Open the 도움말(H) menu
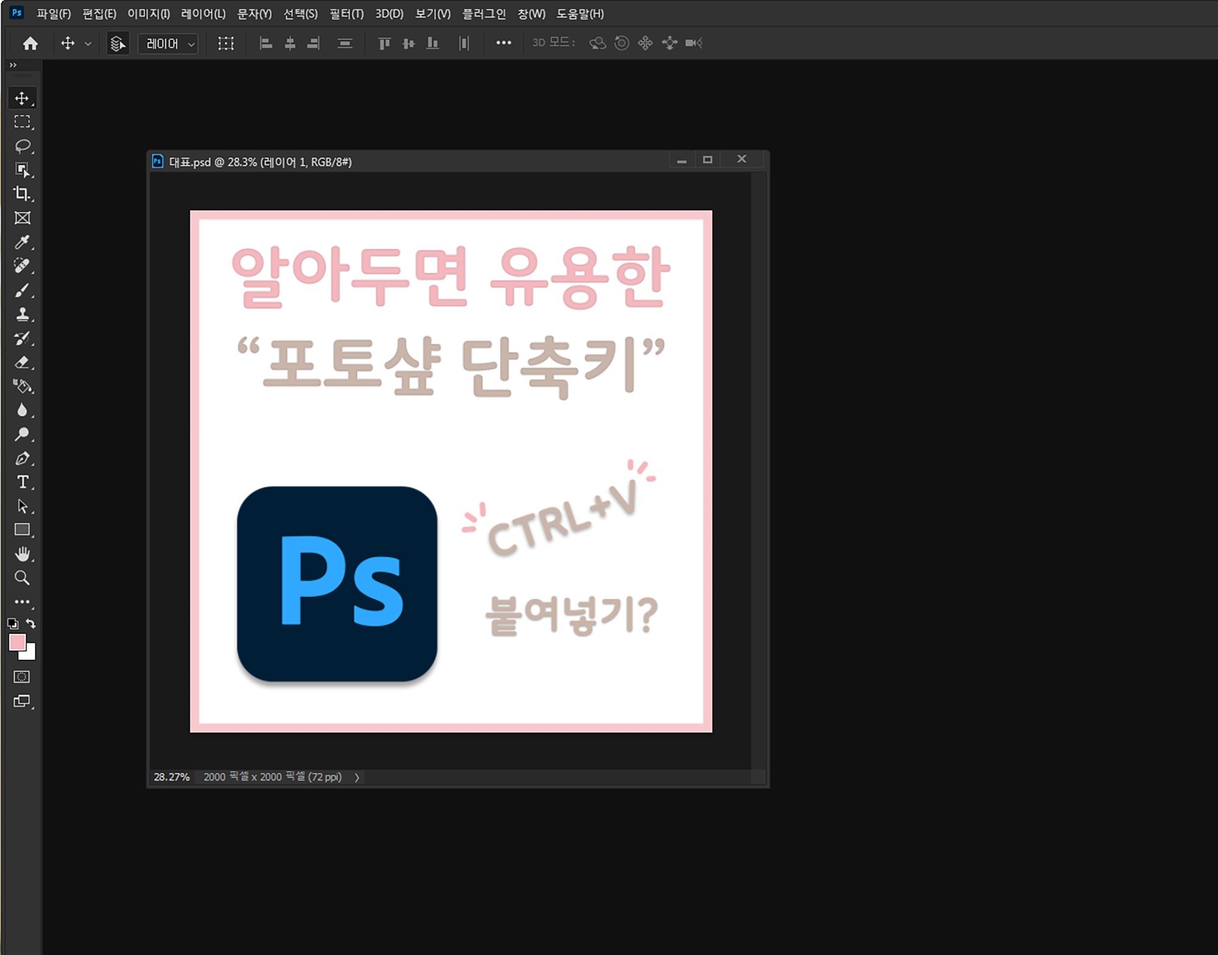Image resolution: width=1218 pixels, height=955 pixels. pos(580,14)
